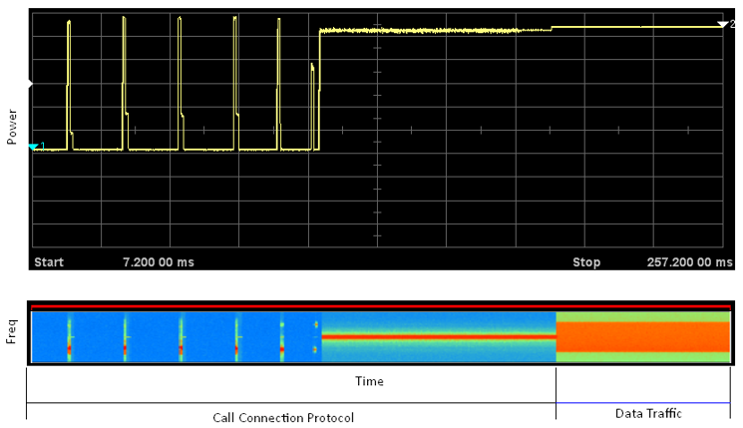
Task: Select marker 1 cyan triangle on trace
Action: pyautogui.click(x=33, y=147)
